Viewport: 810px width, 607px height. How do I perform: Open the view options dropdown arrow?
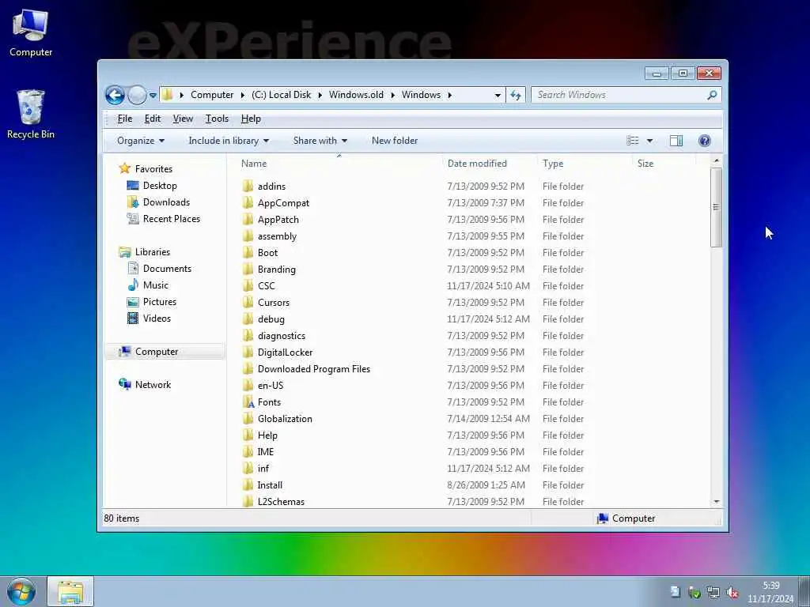[649, 141]
